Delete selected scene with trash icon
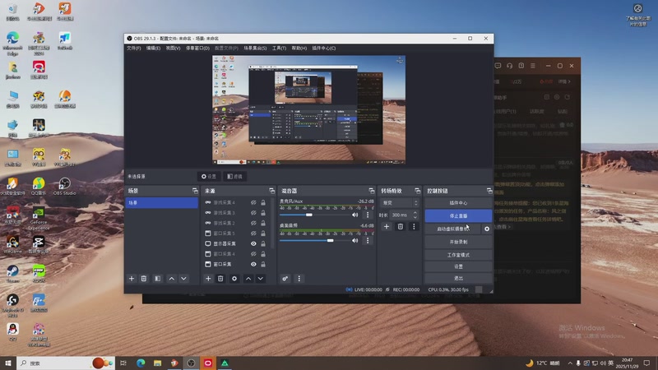This screenshot has height=370, width=658. pyautogui.click(x=143, y=279)
